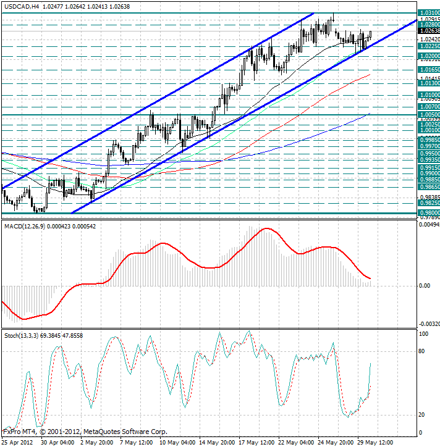440x447 pixels.
Task: Click the 1.0165 price level label
Action: tap(429, 70)
